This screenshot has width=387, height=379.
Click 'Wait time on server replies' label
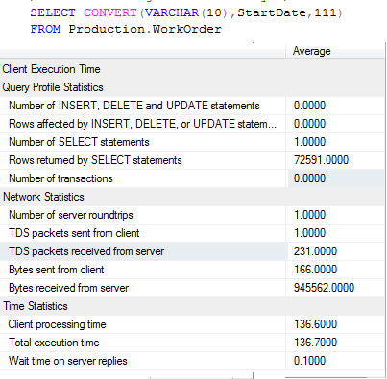click(x=68, y=361)
